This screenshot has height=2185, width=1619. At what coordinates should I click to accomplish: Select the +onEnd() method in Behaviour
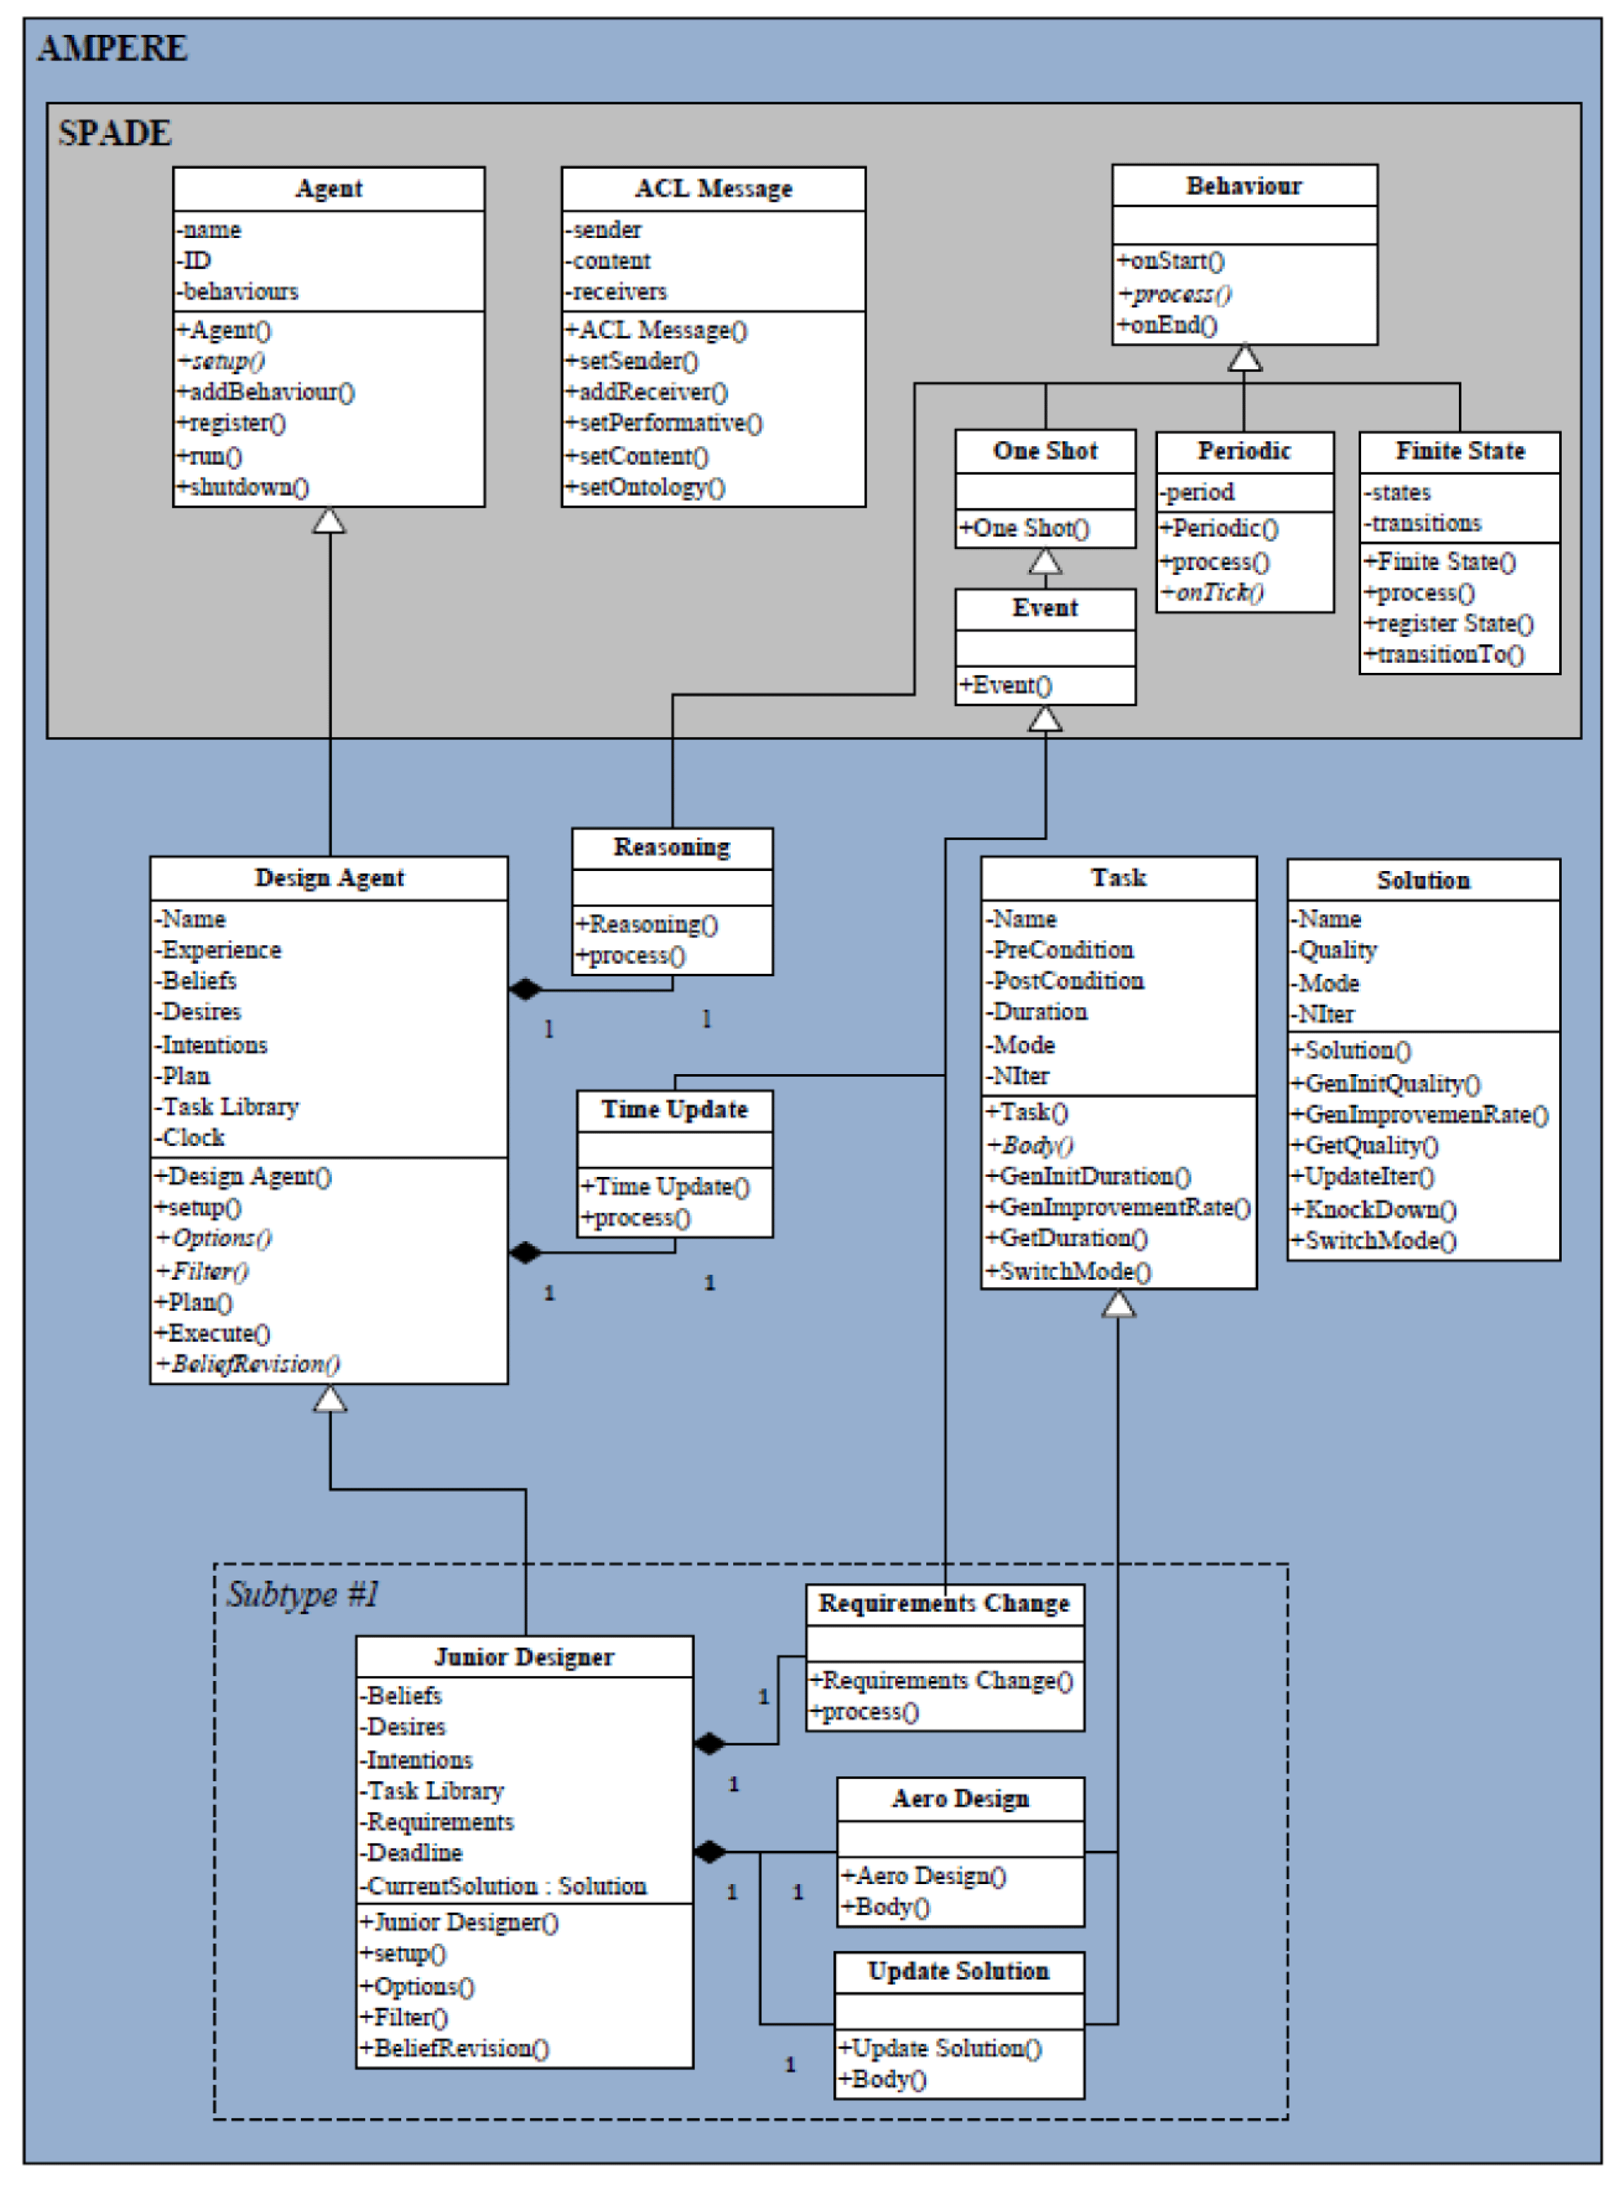pos(1167,325)
